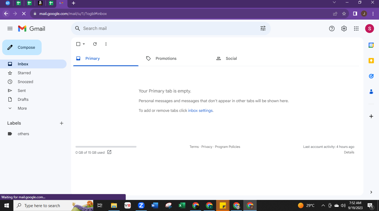Click the Program Policies link
This screenshot has height=211, width=379.
228,147
